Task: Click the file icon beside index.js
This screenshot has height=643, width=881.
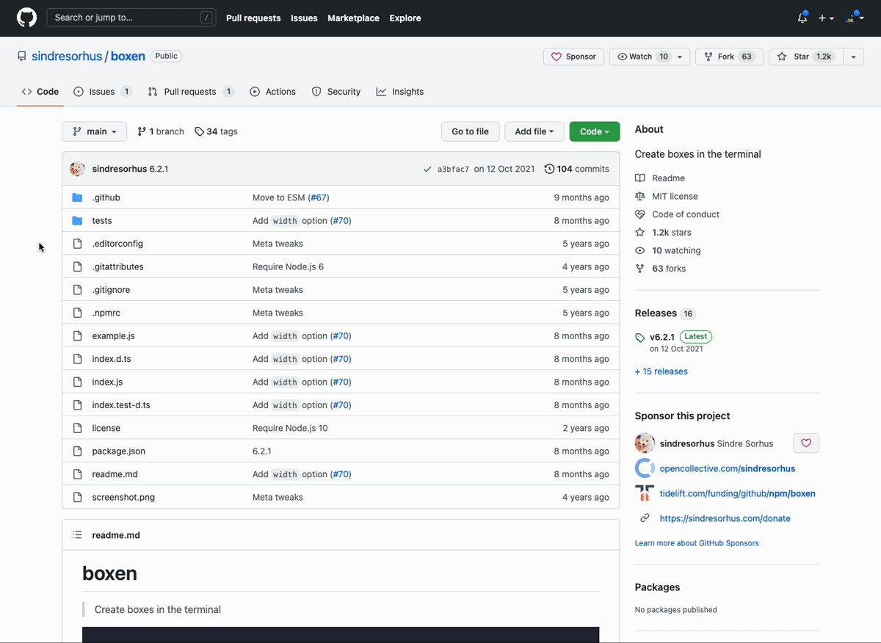Action: pos(78,382)
